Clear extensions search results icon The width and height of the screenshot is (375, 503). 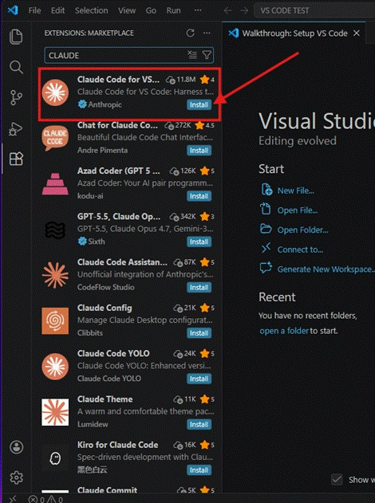click(192, 55)
